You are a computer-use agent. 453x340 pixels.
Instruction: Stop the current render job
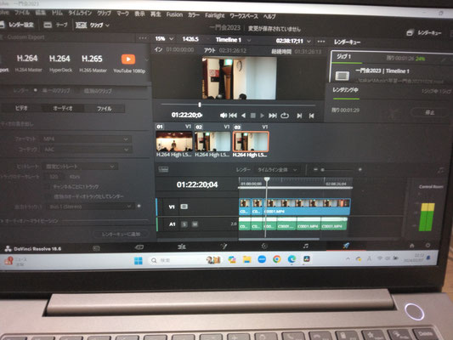click(x=429, y=112)
